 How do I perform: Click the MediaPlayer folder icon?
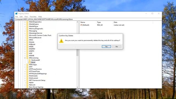pos(27,26)
